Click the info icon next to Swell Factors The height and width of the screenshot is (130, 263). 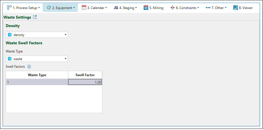tap(29, 67)
